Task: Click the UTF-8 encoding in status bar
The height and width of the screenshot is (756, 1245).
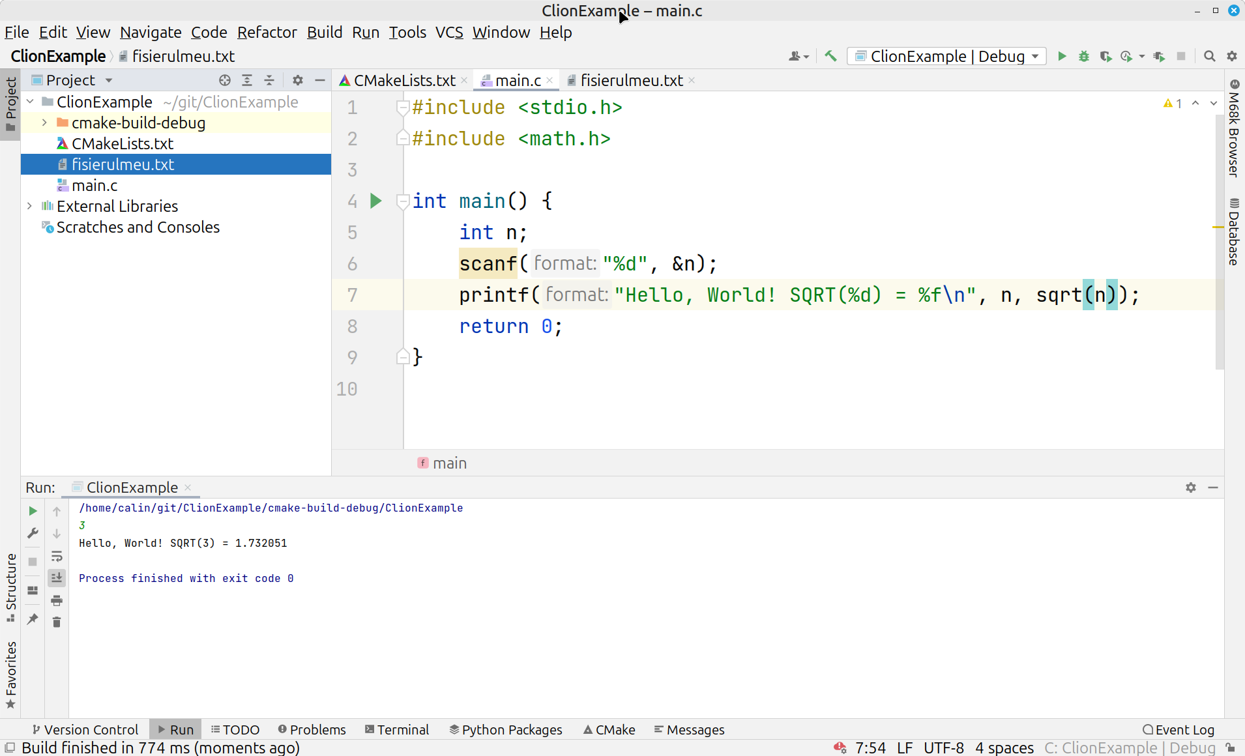Action: click(x=943, y=748)
